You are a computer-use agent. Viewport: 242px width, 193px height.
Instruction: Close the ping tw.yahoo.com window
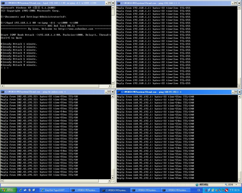tap(113, 92)
